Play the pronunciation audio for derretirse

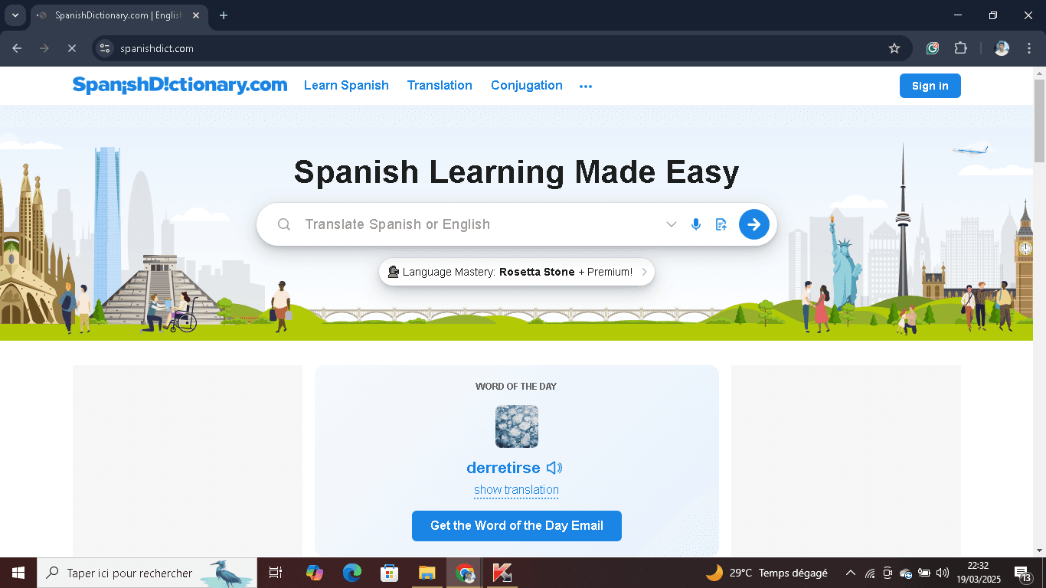(x=554, y=467)
